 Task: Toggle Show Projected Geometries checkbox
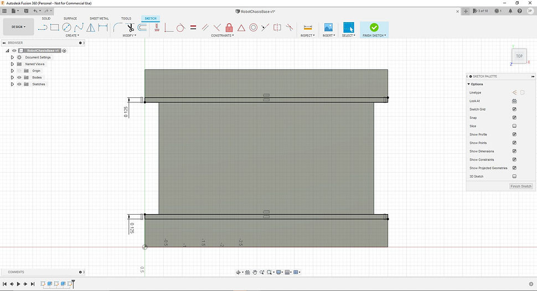(514, 168)
